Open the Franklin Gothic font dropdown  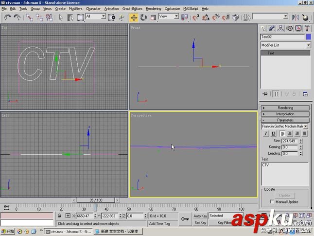point(284,127)
